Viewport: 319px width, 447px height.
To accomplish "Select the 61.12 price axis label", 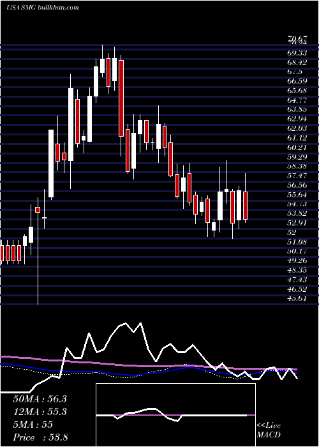I will 297,138.
